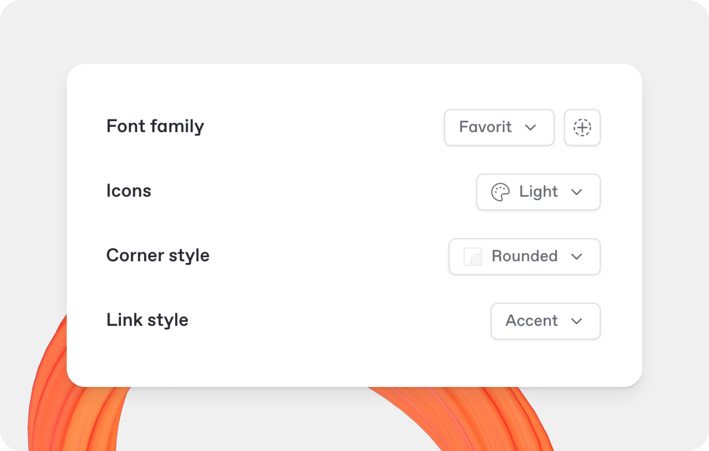Expand the Rounded corner style dropdown
Screen dimensions: 709x451
[524, 256]
